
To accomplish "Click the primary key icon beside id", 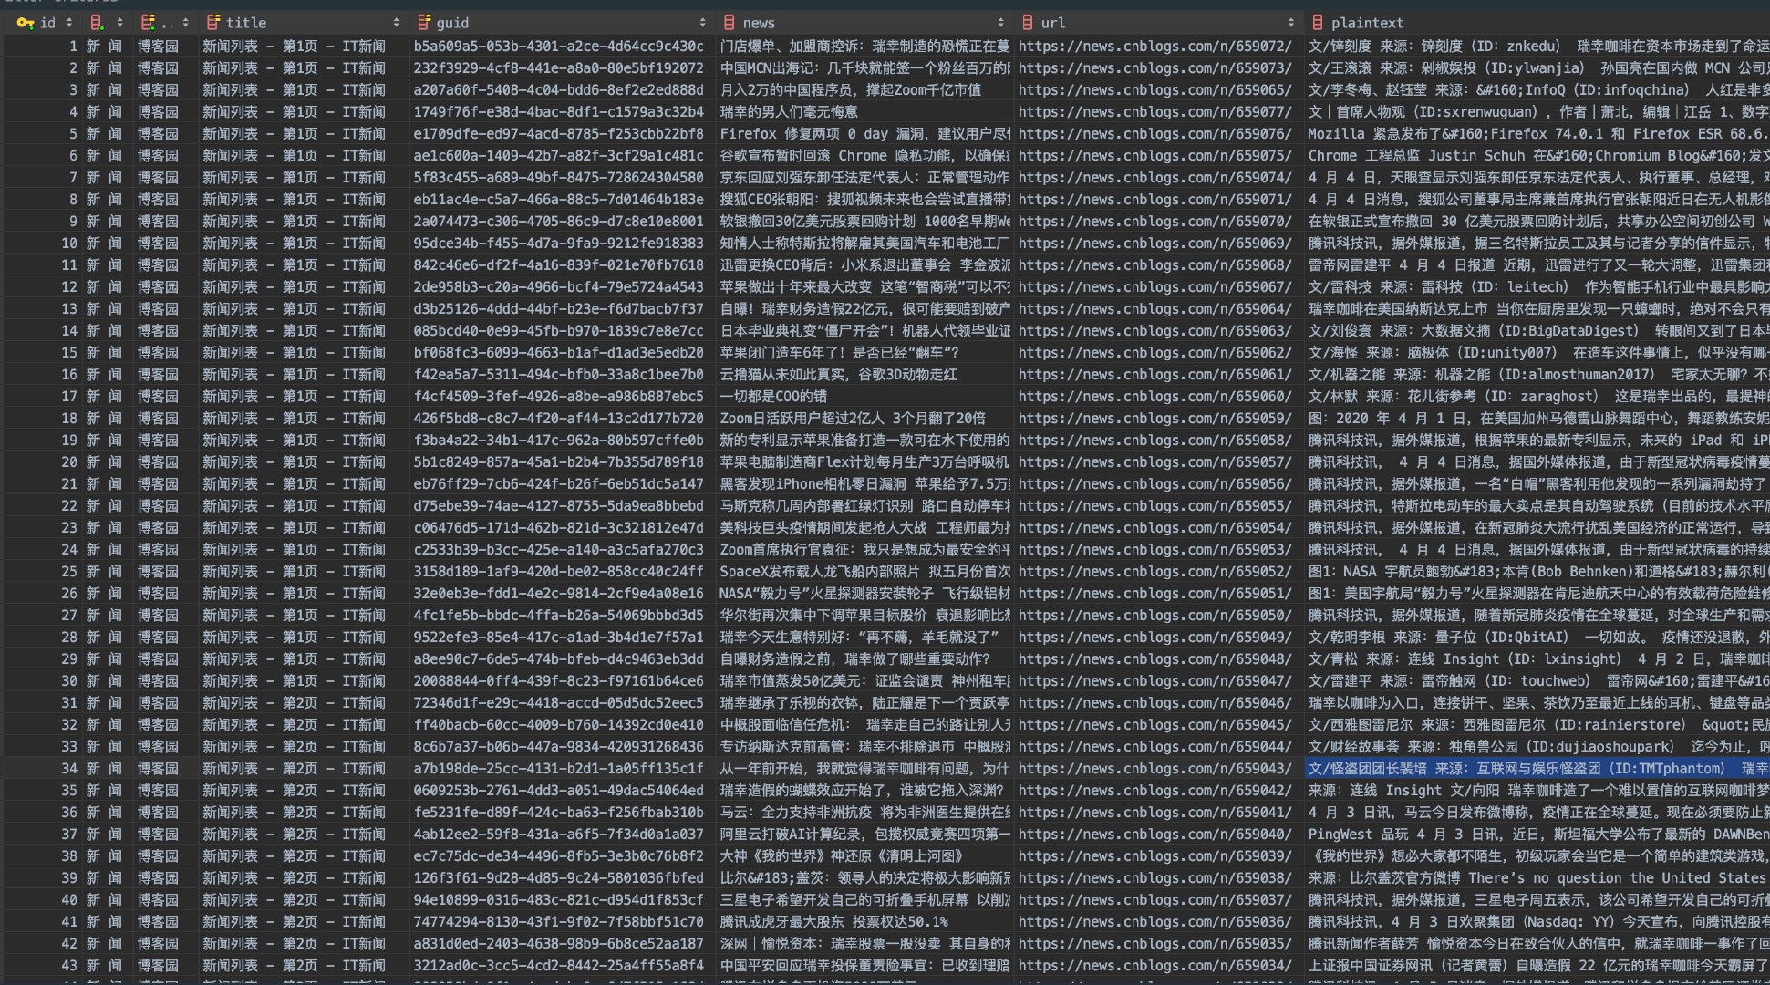I will coord(25,23).
